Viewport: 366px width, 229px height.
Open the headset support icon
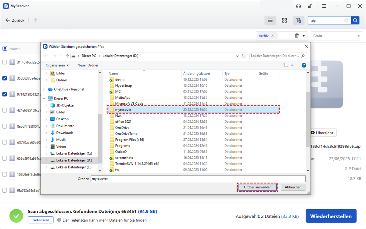pyautogui.click(x=299, y=6)
